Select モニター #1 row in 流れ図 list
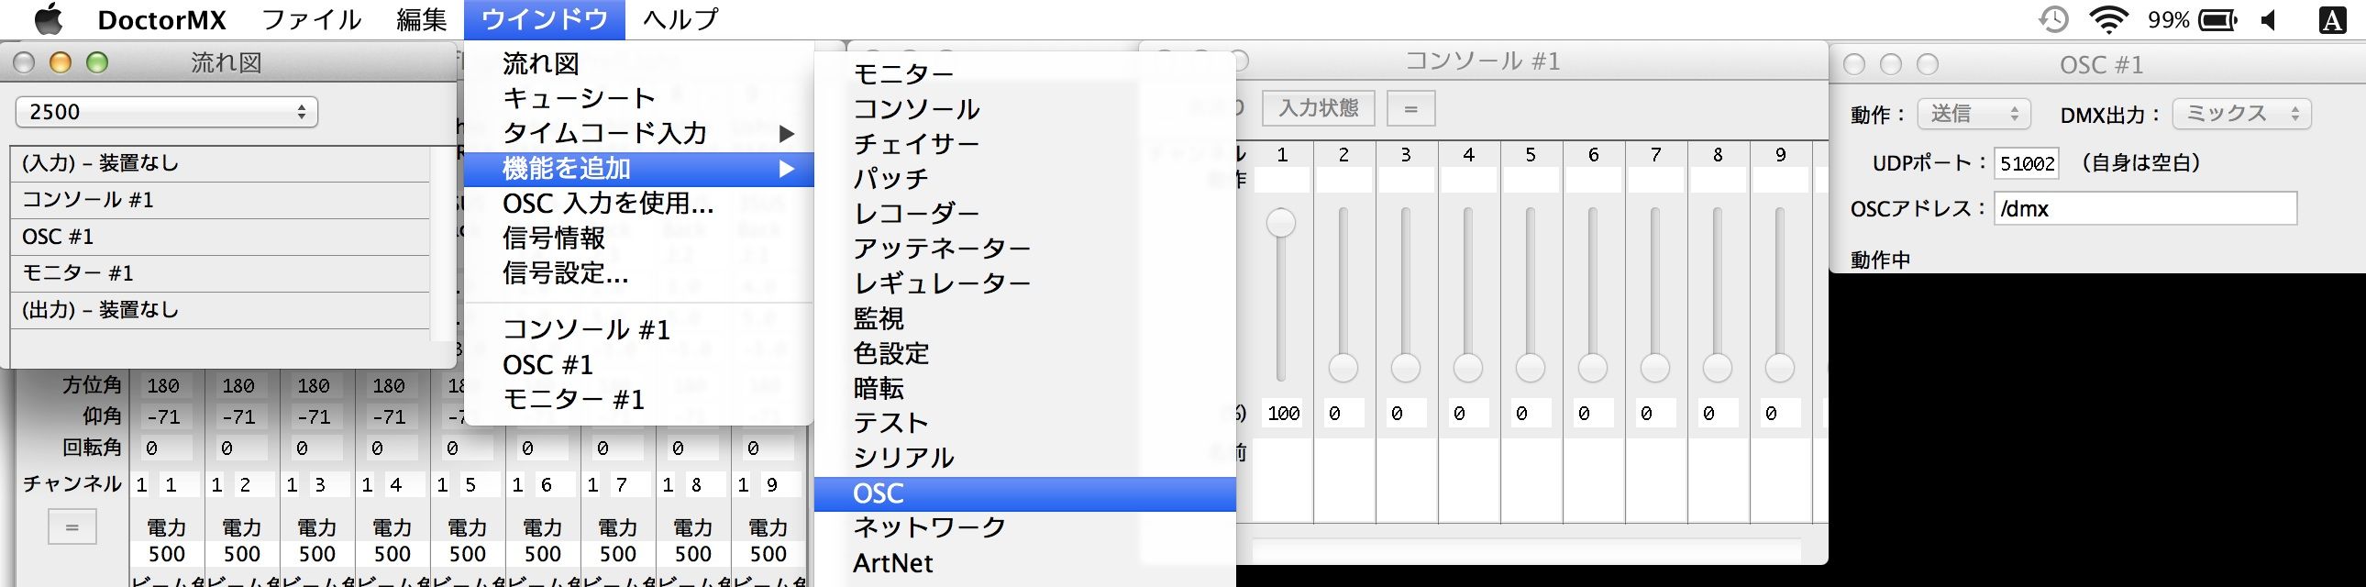The height and width of the screenshot is (587, 2366). coord(220,273)
